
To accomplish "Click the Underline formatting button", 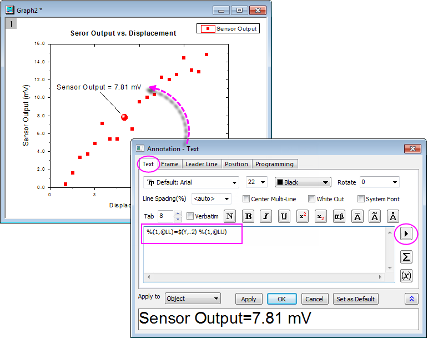I will click(x=284, y=217).
